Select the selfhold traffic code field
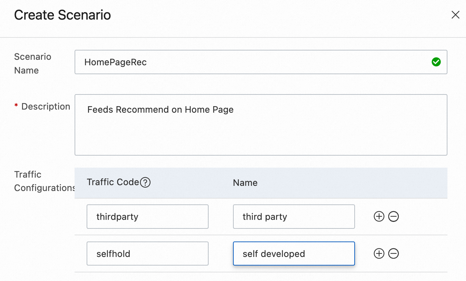 click(x=147, y=254)
